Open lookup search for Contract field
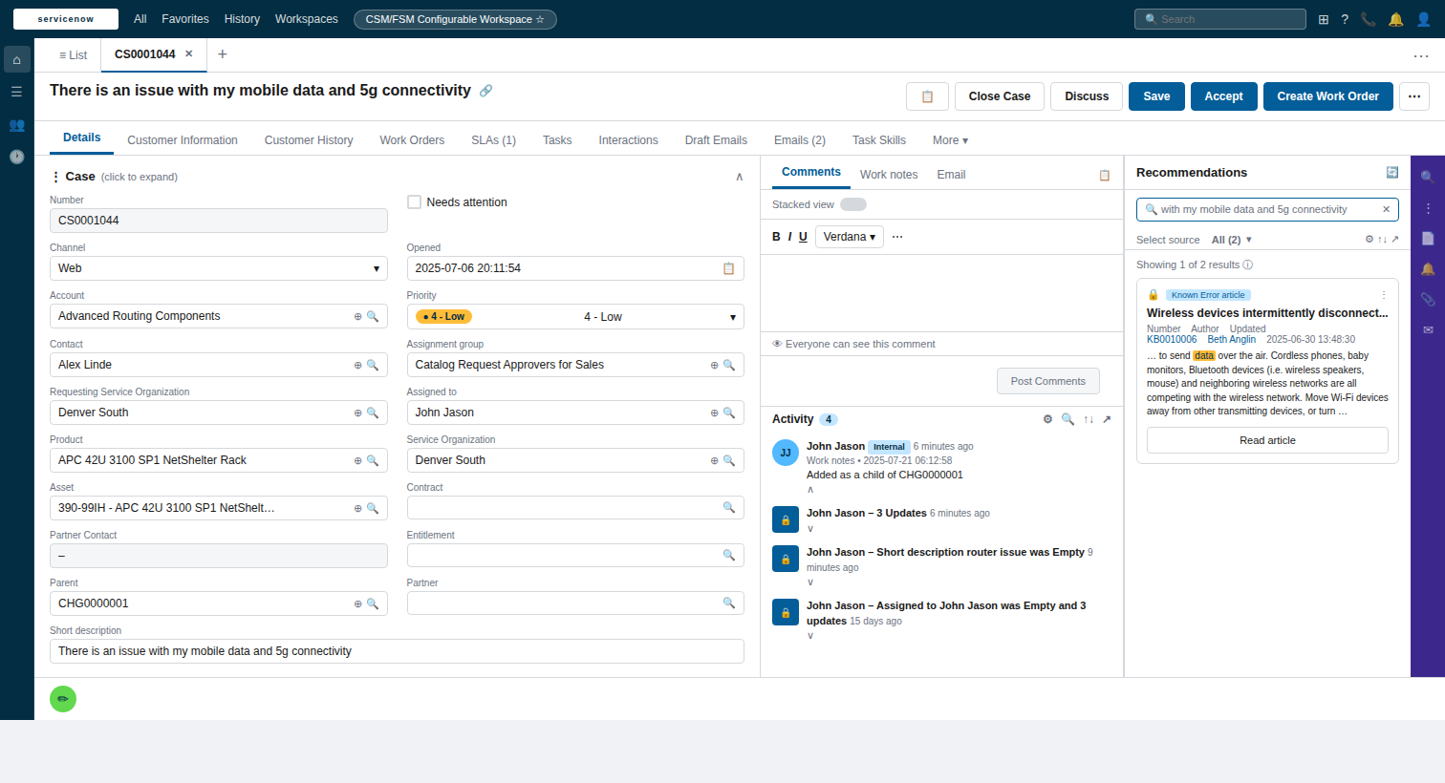Viewport: 1445px width, 783px height. click(729, 507)
